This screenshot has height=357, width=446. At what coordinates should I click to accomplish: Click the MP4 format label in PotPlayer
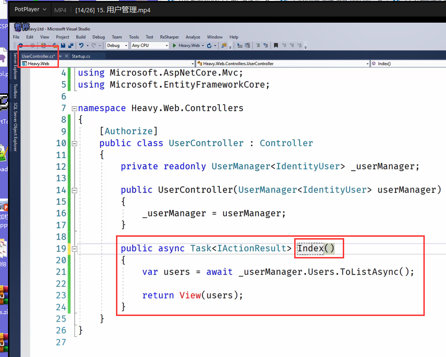point(60,10)
